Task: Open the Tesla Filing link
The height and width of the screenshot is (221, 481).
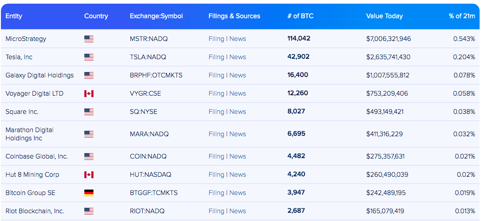Action: pyautogui.click(x=216, y=57)
